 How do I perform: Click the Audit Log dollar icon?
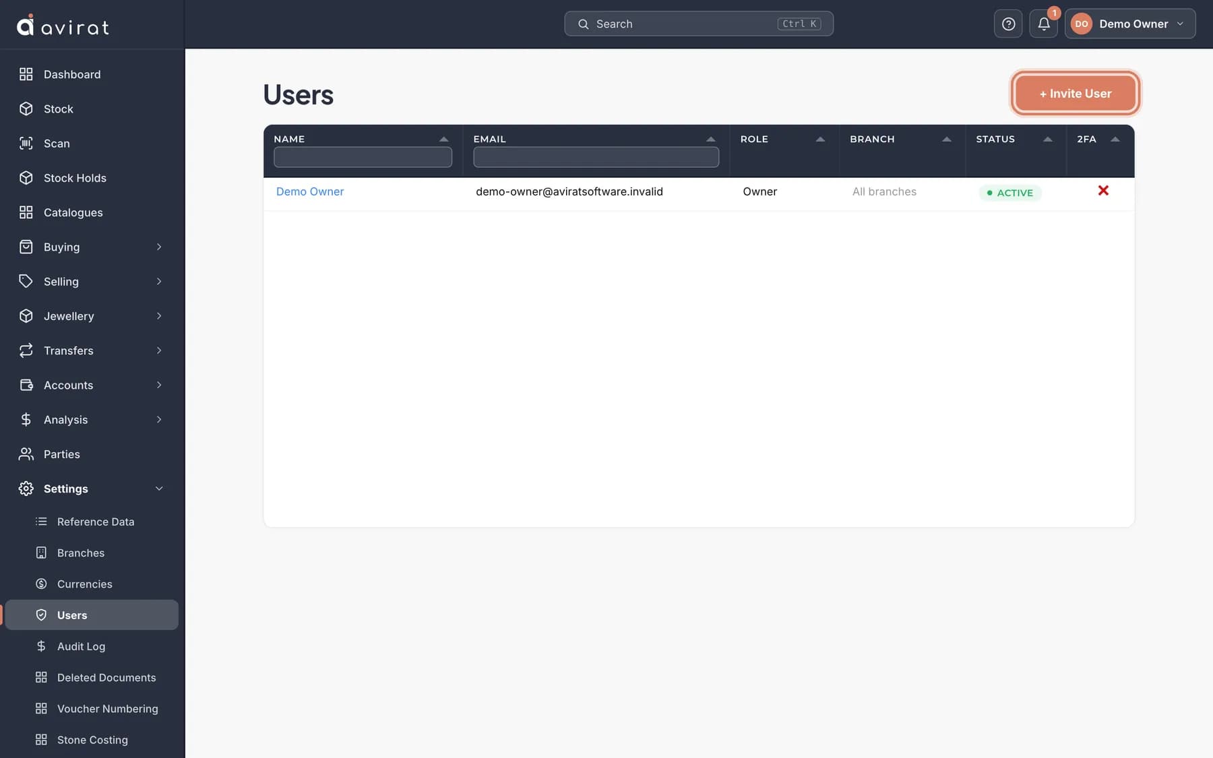point(41,646)
